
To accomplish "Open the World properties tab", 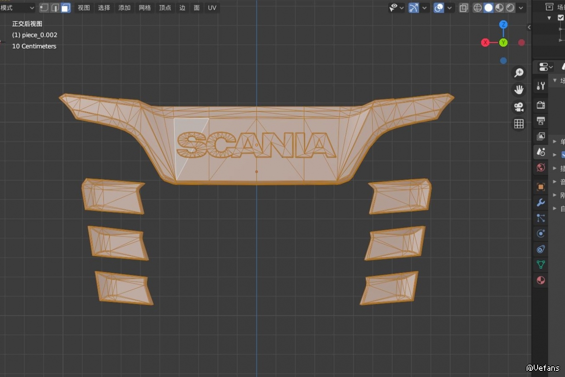I will (x=541, y=168).
